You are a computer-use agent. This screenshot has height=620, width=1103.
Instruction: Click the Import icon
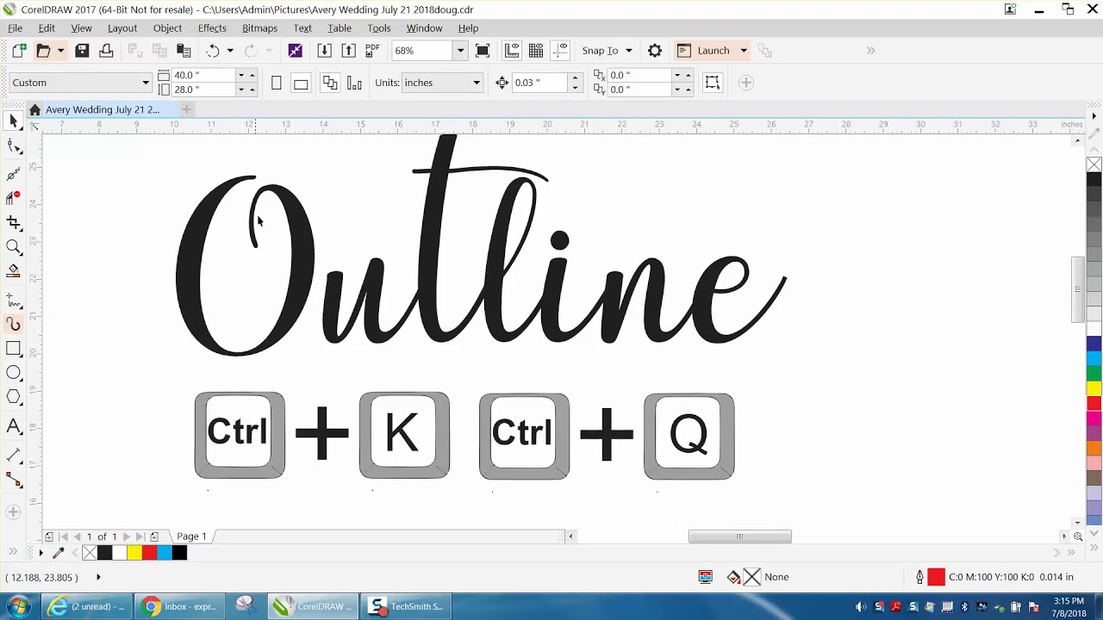[324, 51]
